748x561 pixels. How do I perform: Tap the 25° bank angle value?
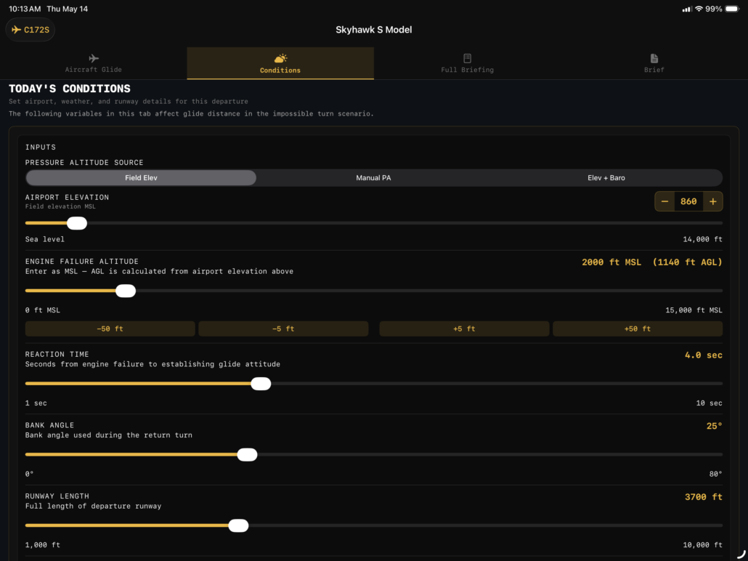click(x=714, y=426)
